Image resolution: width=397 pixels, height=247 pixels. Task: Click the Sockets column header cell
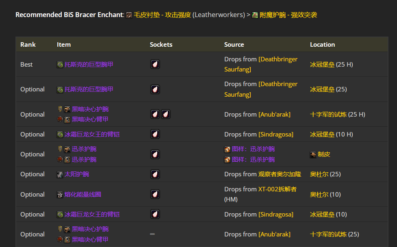tap(161, 44)
